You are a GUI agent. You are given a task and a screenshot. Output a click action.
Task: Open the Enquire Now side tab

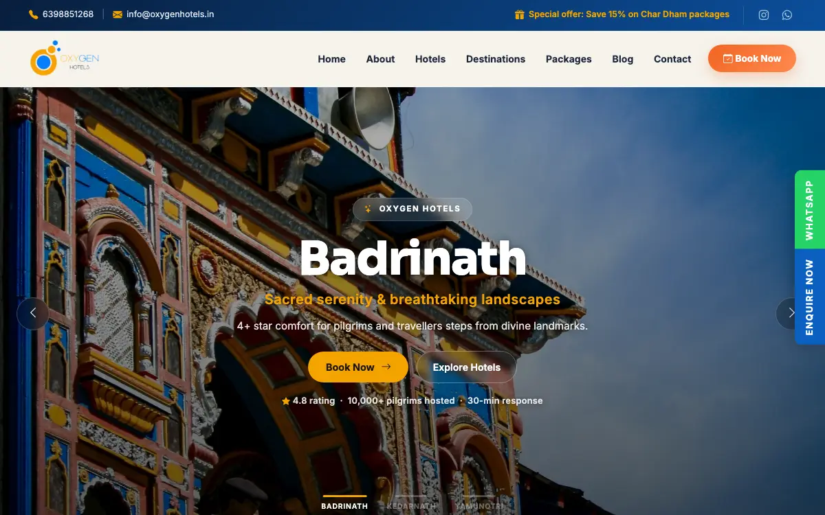coord(810,297)
